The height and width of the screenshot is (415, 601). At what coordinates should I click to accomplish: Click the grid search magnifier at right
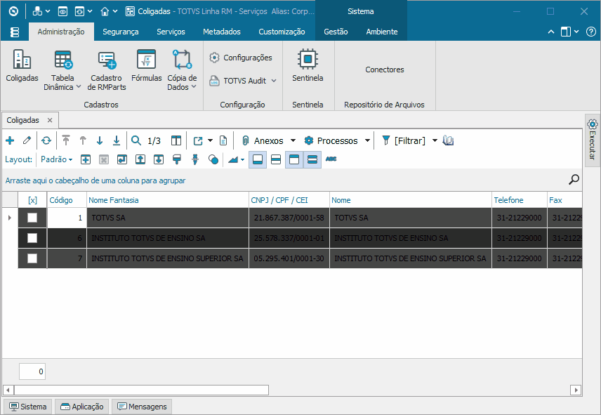574,179
